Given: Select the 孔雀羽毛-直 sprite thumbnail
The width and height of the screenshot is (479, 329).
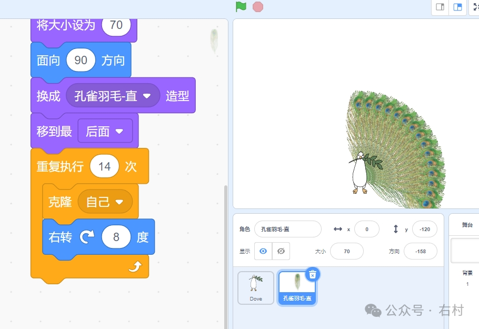Looking at the screenshot, I should click(297, 287).
